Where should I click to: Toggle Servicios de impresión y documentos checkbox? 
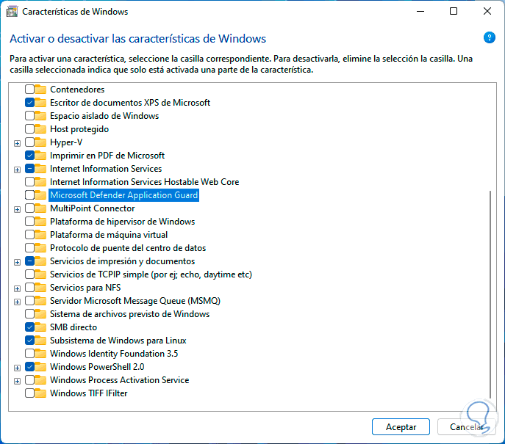coord(29,261)
